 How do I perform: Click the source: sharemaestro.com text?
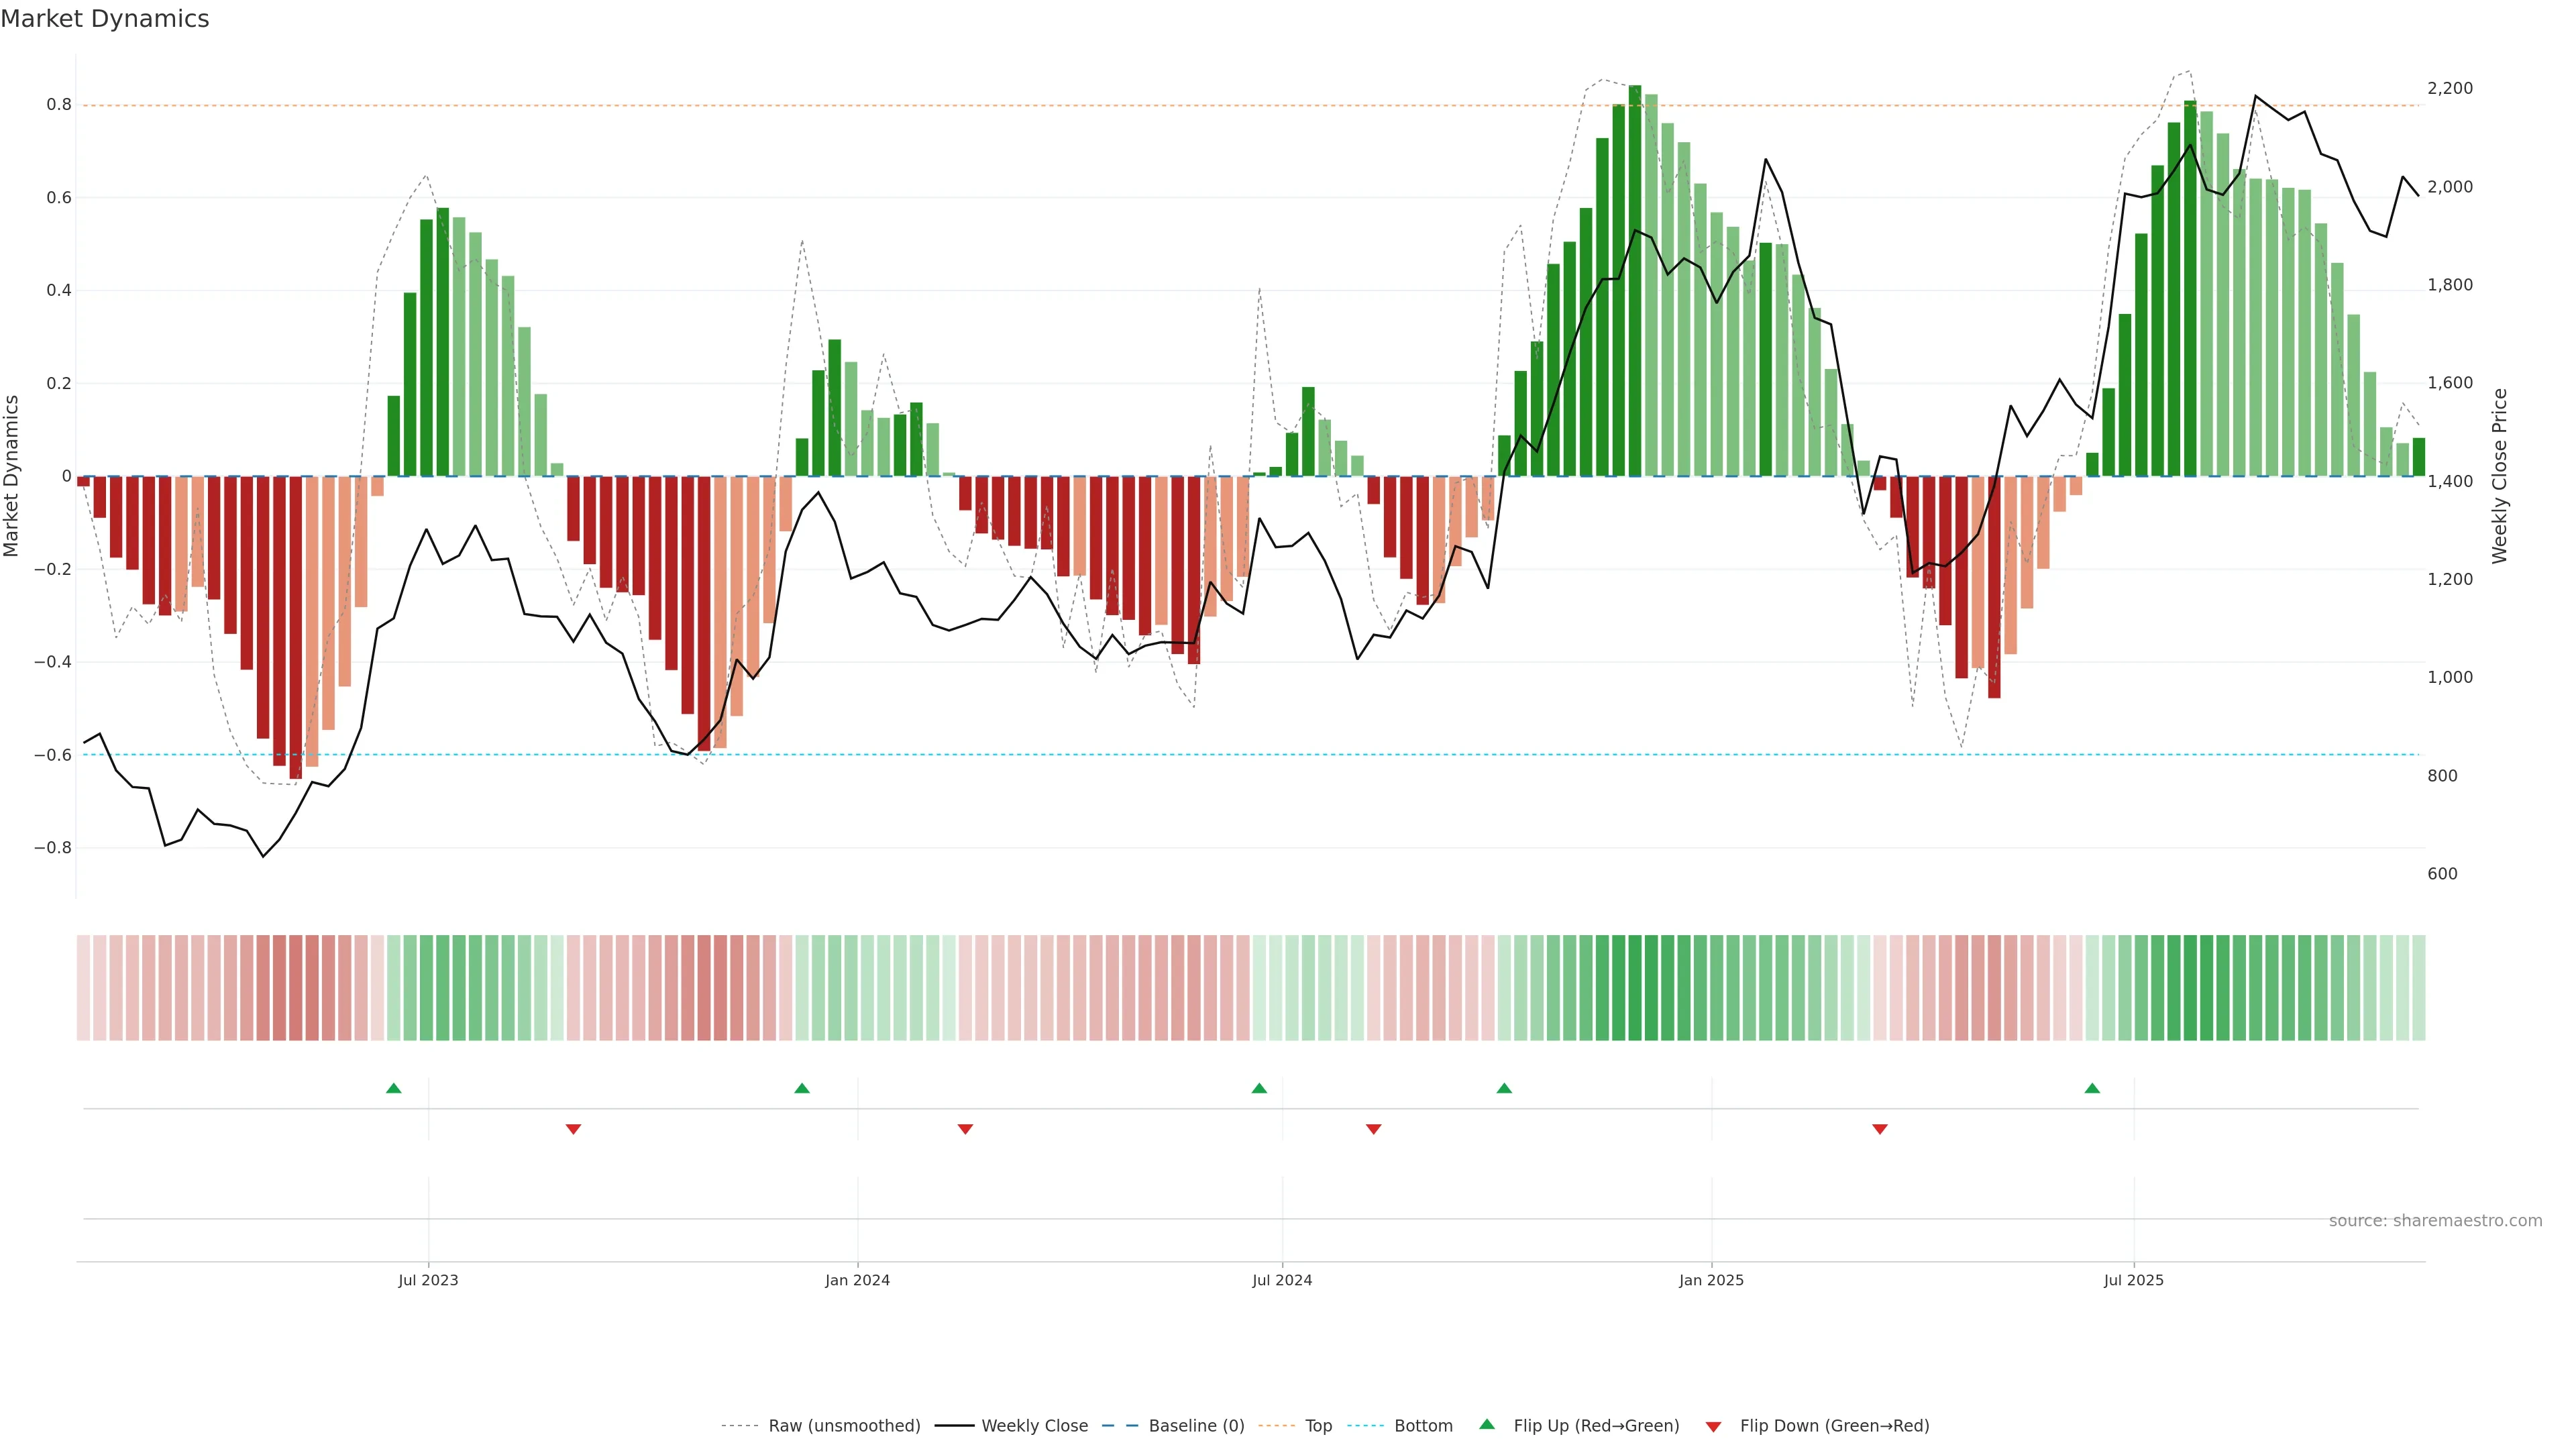[2435, 1221]
